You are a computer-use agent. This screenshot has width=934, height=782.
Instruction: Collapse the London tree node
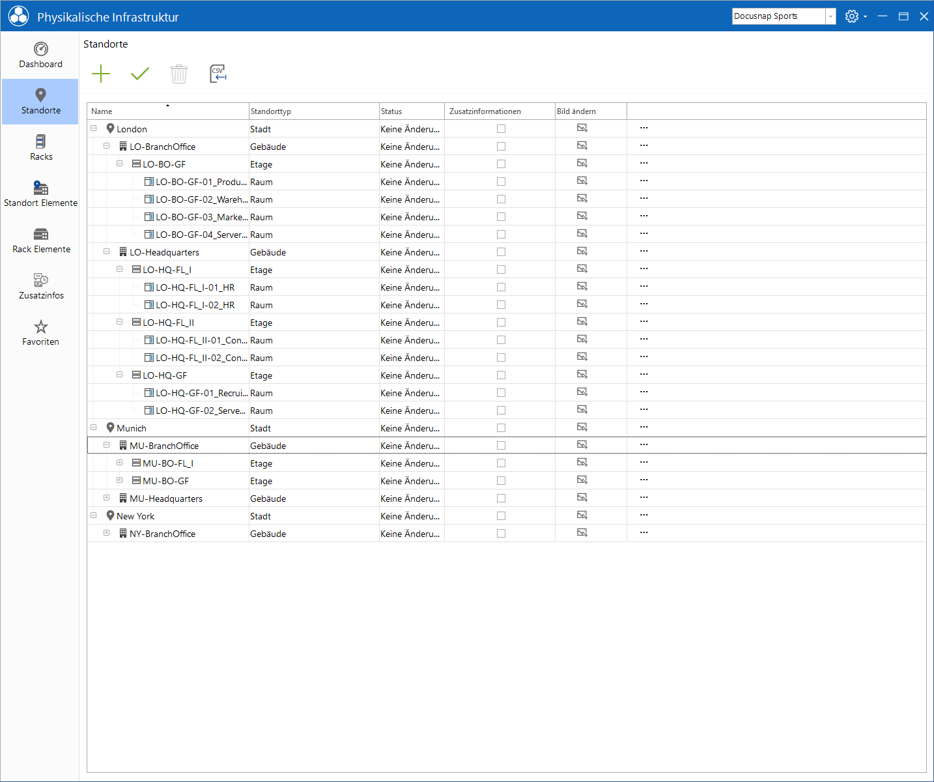click(x=94, y=128)
